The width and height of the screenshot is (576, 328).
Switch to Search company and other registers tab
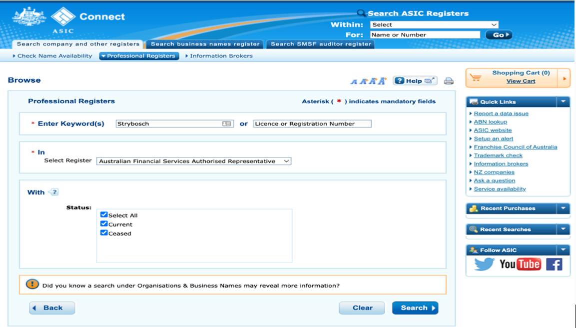coord(78,44)
